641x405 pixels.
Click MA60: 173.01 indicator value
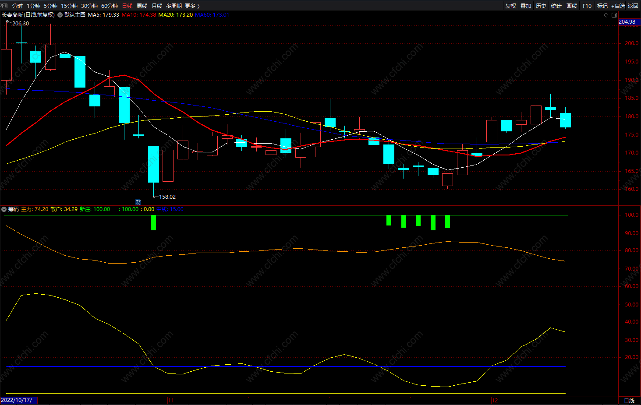(212, 15)
